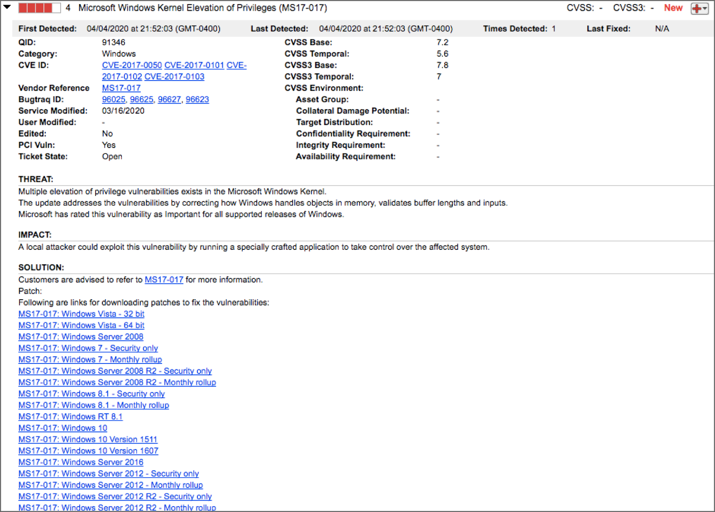Screen dimensions: 715x512
Task: Click CVSS Temporal score 5.6
Action: (x=442, y=54)
